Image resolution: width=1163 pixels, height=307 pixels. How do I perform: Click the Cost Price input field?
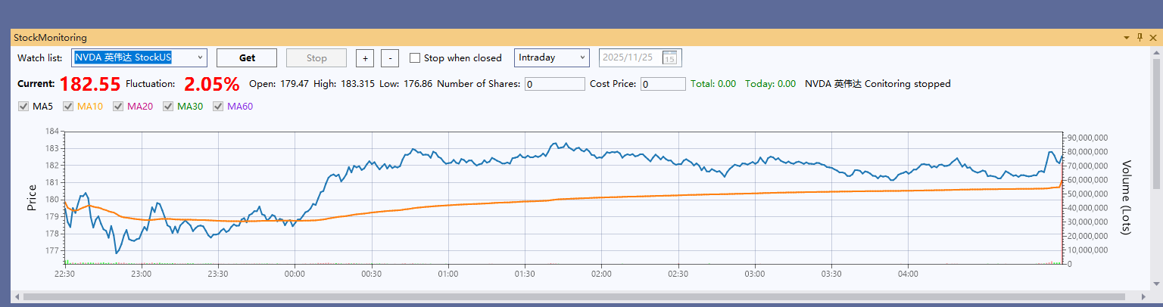click(x=663, y=84)
